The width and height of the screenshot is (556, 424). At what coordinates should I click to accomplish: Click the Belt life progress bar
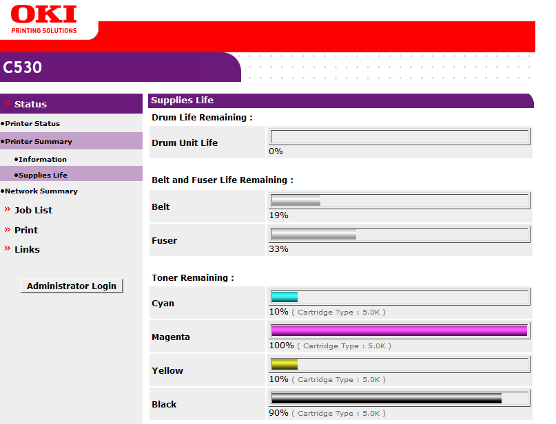point(400,201)
